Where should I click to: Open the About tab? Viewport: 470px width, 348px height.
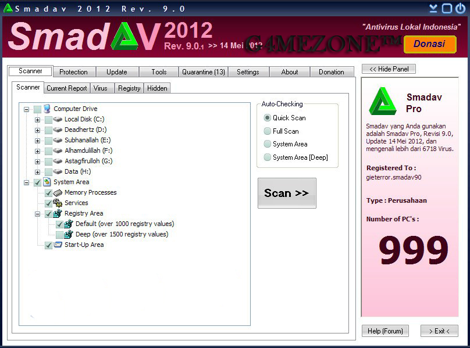point(290,72)
